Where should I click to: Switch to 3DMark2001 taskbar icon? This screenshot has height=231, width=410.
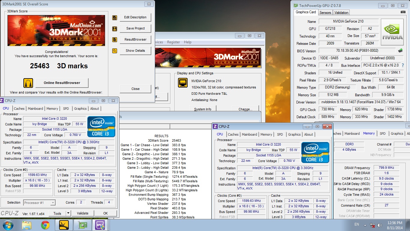coord(64,225)
